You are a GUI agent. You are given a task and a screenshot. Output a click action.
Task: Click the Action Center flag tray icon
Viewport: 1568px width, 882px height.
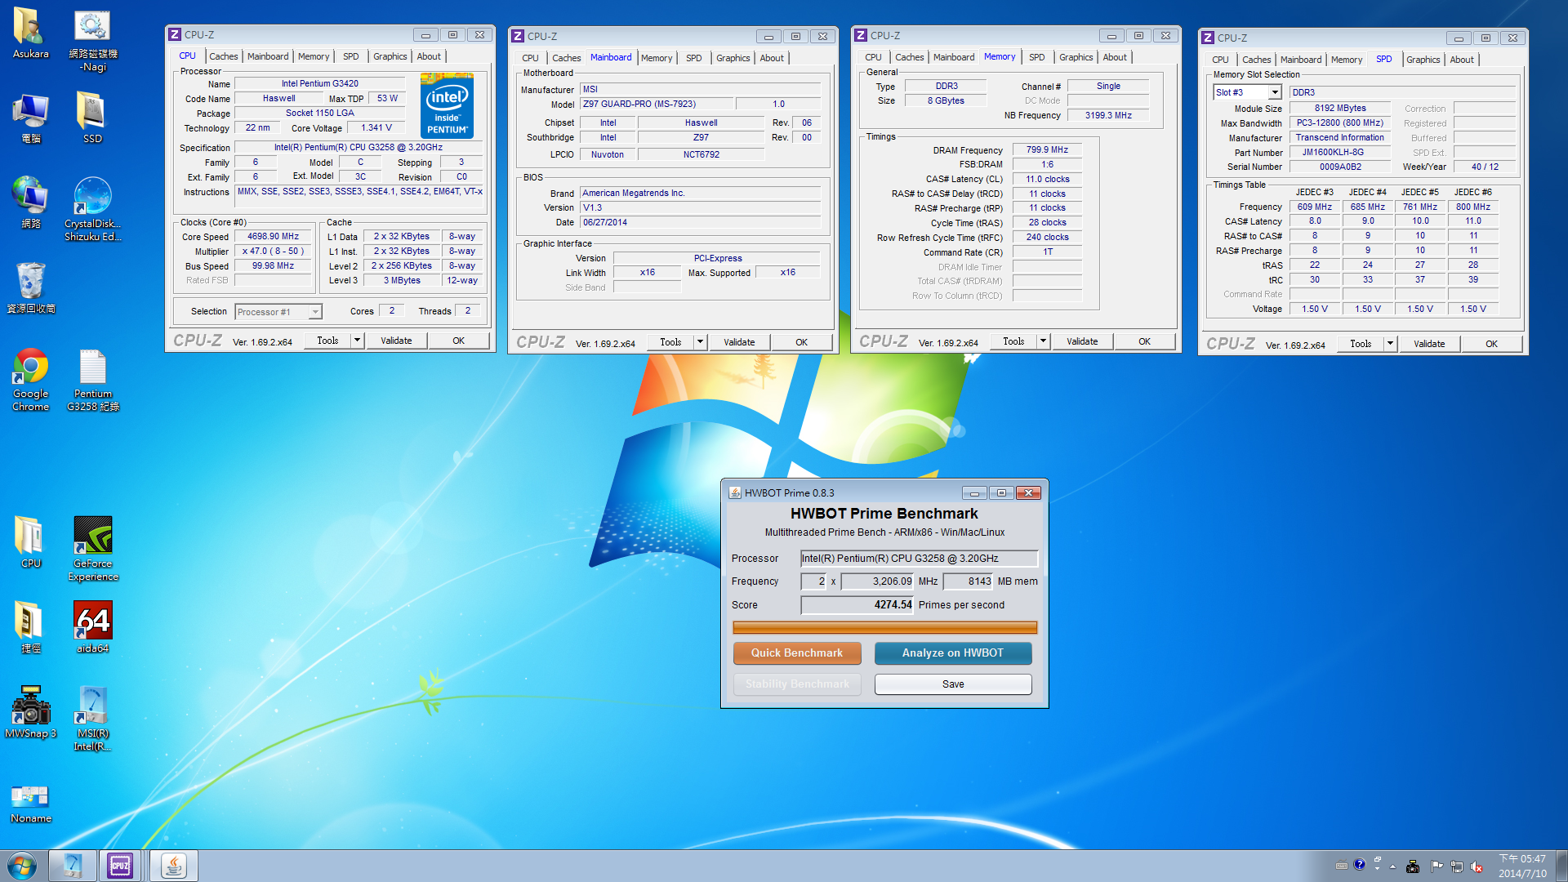pyautogui.click(x=1437, y=866)
